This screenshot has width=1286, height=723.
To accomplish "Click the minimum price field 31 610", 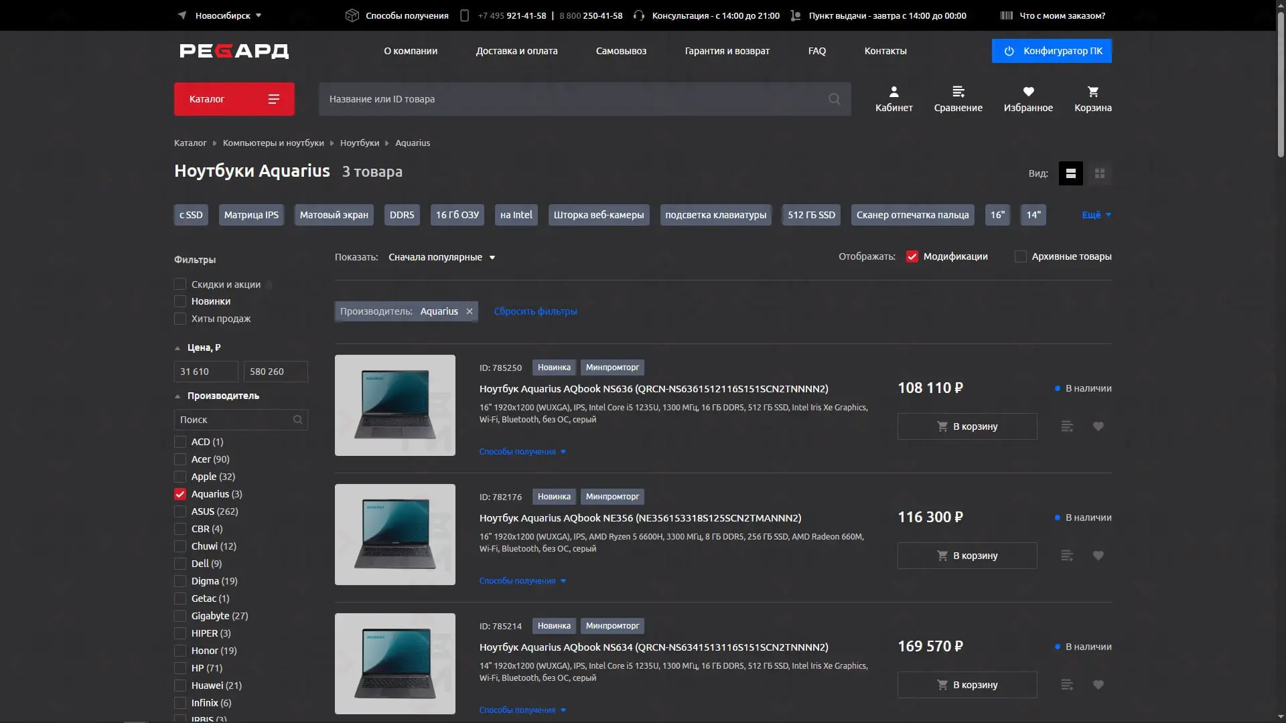I will pyautogui.click(x=206, y=372).
